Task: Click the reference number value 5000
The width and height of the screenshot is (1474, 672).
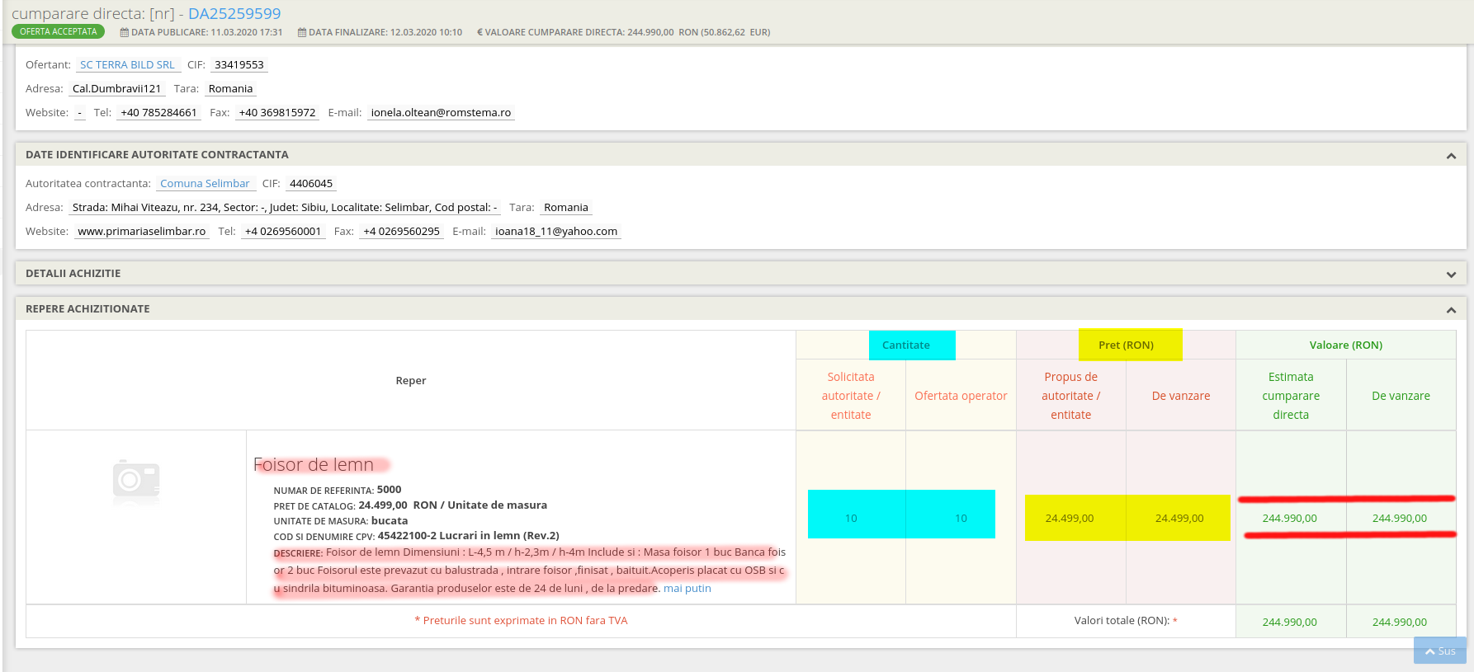Action: tap(389, 489)
